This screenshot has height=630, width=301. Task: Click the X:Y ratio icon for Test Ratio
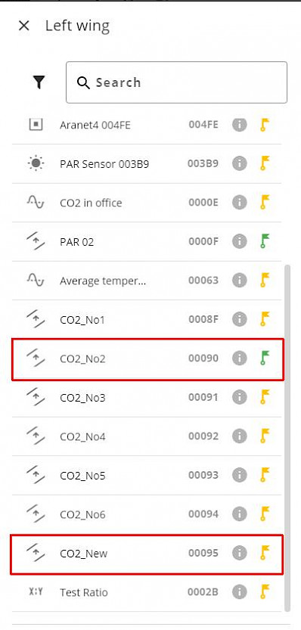pyautogui.click(x=36, y=591)
